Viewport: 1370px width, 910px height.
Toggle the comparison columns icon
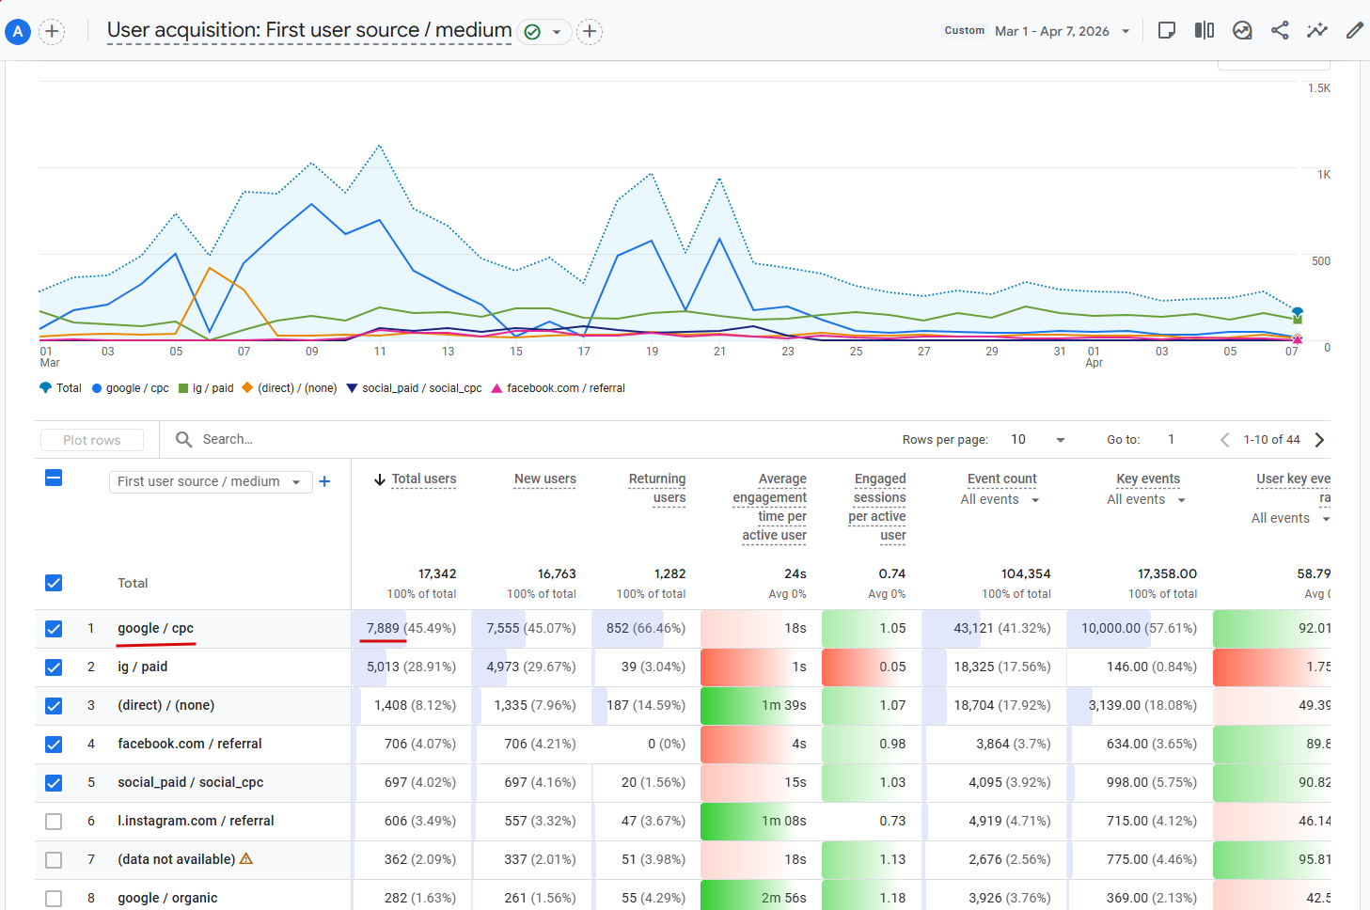click(1205, 31)
